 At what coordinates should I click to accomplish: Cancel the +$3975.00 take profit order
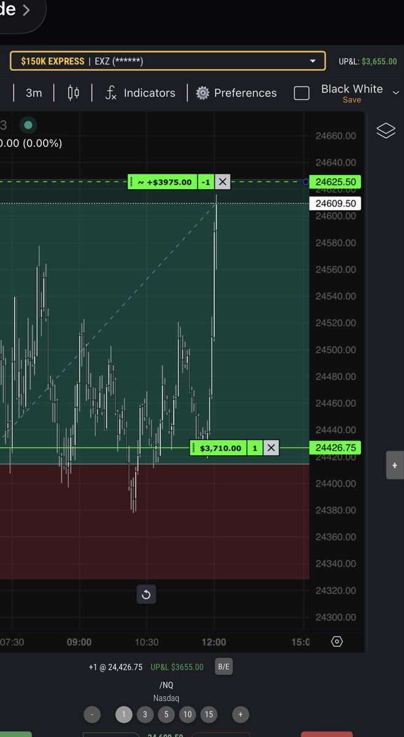pyautogui.click(x=222, y=182)
